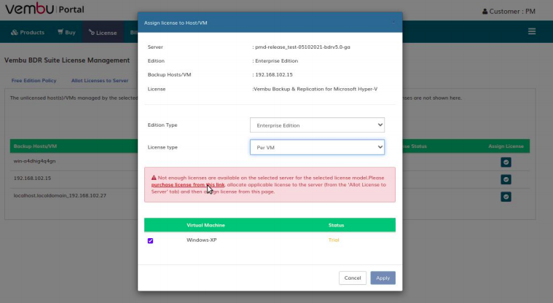Click the win-a4dhig4q4gn host row
Viewport: 553px width, 303px height.
tap(34, 161)
